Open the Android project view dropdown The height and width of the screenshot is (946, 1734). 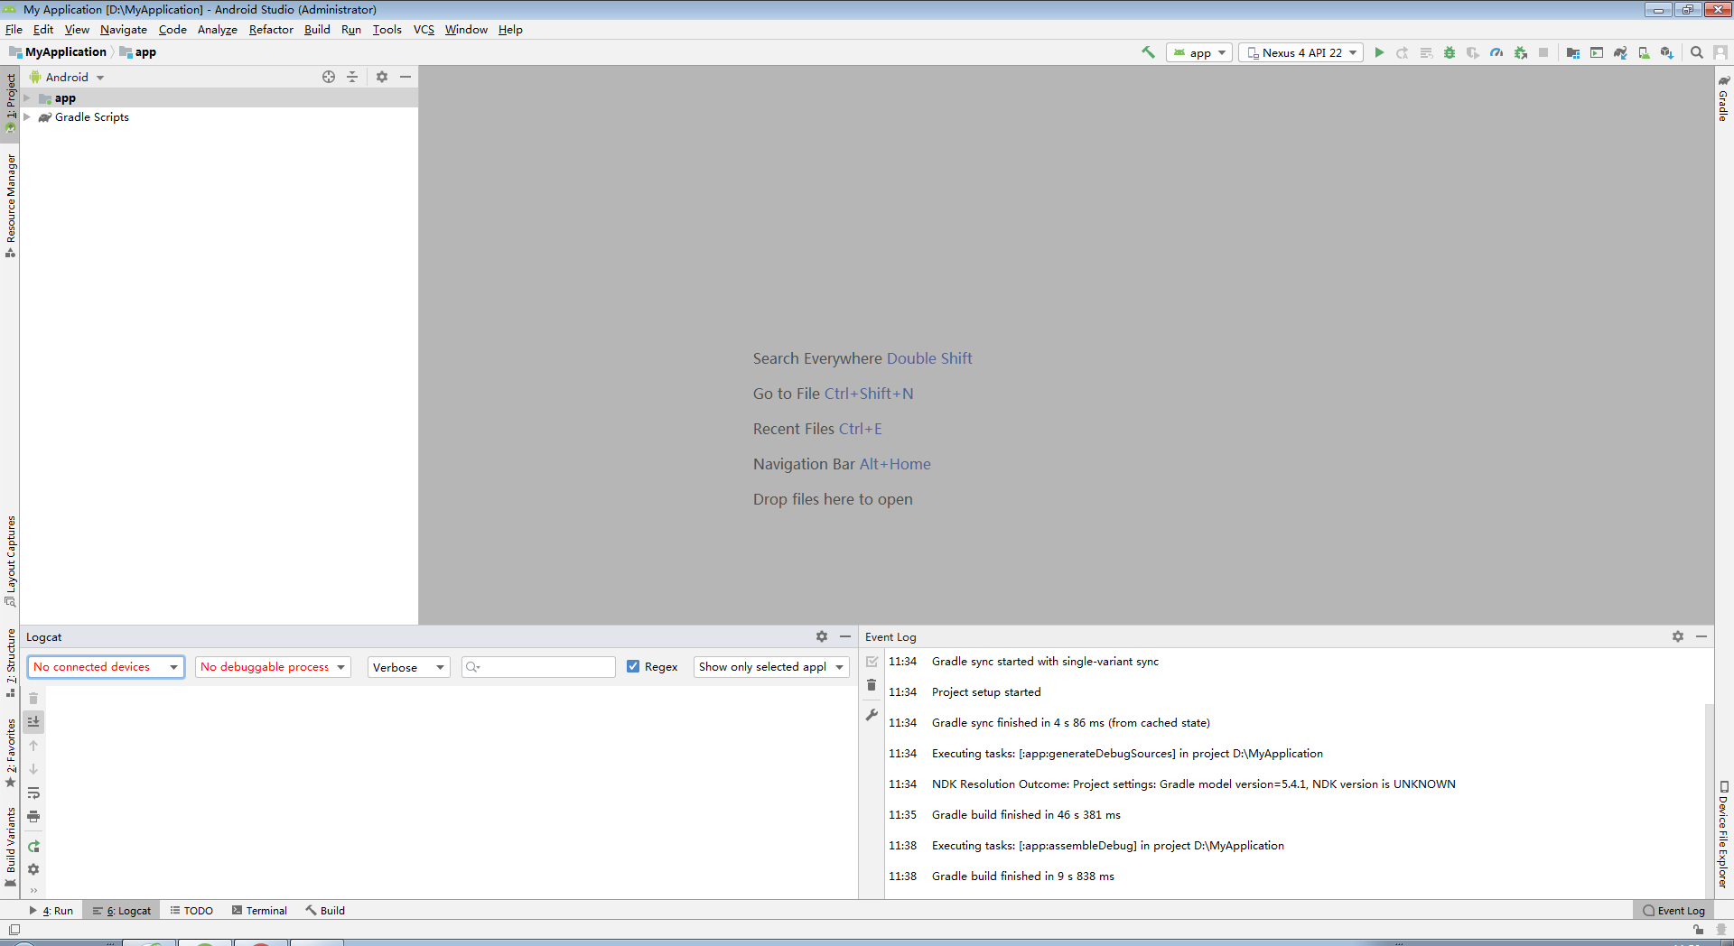[x=68, y=77]
